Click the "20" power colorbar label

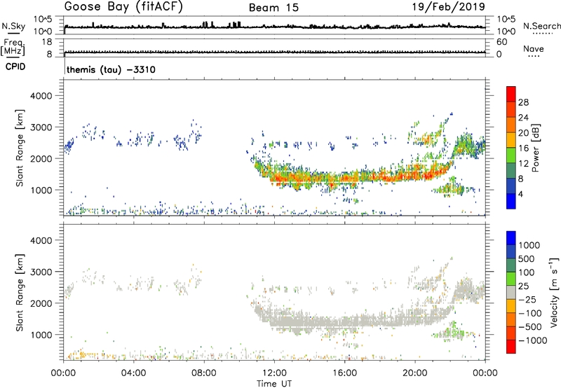click(x=523, y=133)
